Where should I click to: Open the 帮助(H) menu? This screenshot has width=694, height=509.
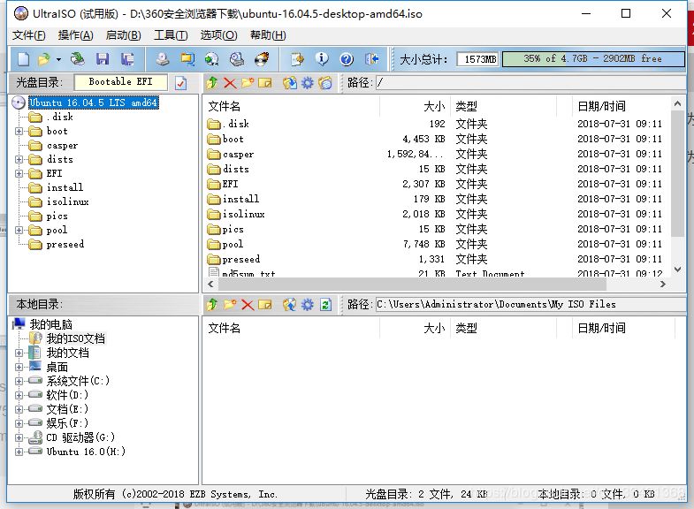[268, 35]
